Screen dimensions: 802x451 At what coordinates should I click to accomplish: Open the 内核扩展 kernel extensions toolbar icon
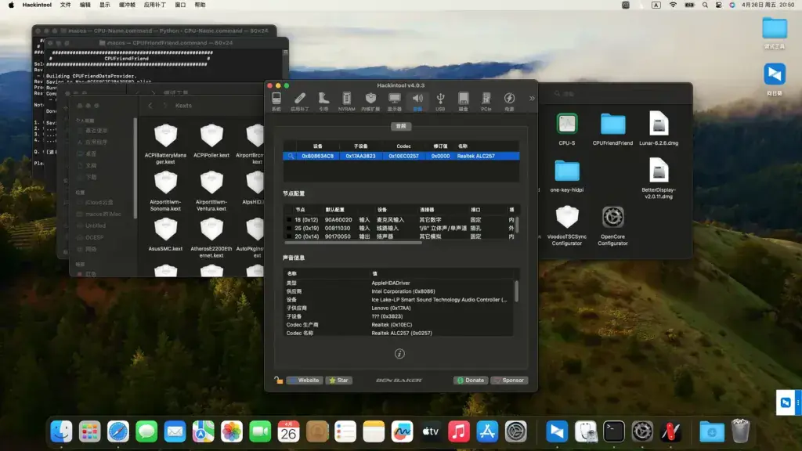370,101
